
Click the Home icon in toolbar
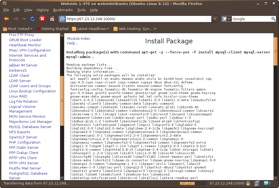[x=52, y=19]
